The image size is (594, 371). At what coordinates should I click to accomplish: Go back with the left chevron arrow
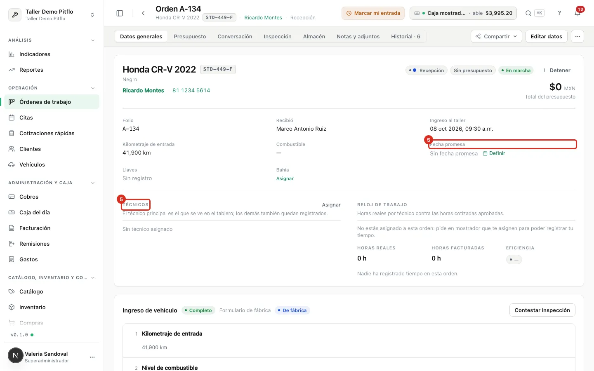point(143,13)
